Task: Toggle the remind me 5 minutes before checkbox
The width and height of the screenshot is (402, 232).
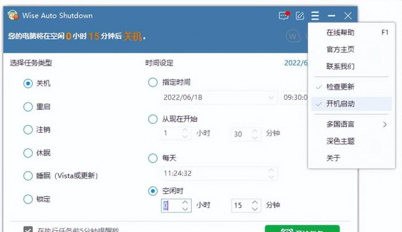Action: 28,230
